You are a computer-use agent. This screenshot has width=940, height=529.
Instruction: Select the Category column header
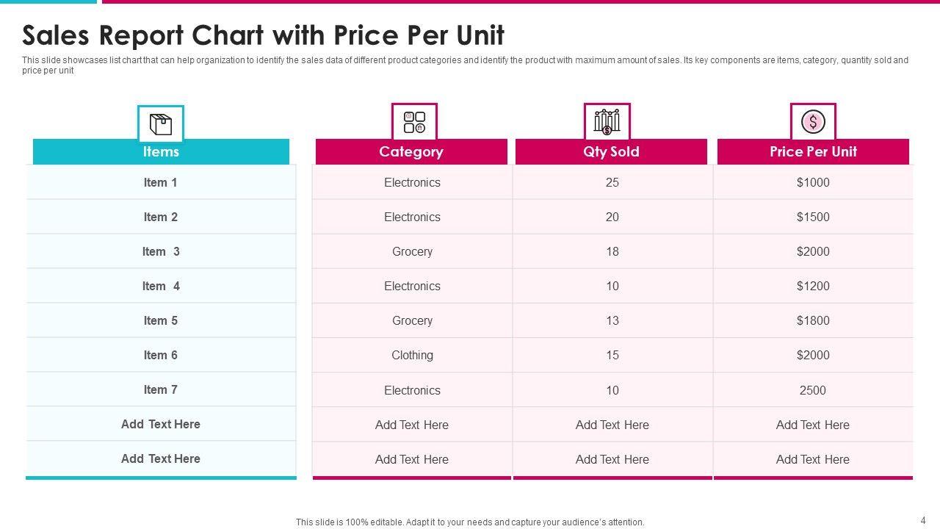pyautogui.click(x=411, y=151)
